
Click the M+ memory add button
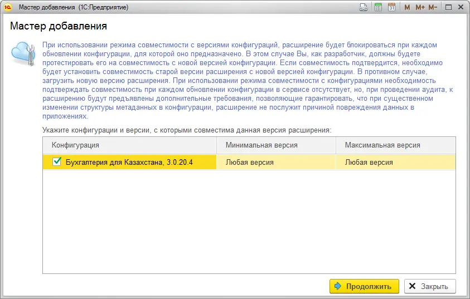[x=420, y=7]
